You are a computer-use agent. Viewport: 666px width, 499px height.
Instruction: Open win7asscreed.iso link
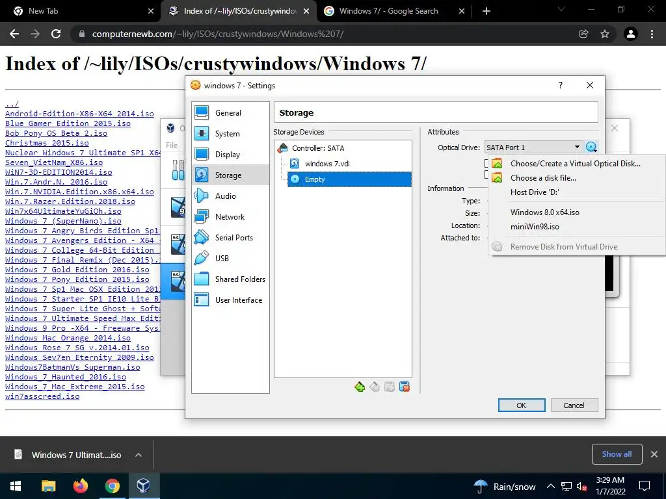point(42,397)
